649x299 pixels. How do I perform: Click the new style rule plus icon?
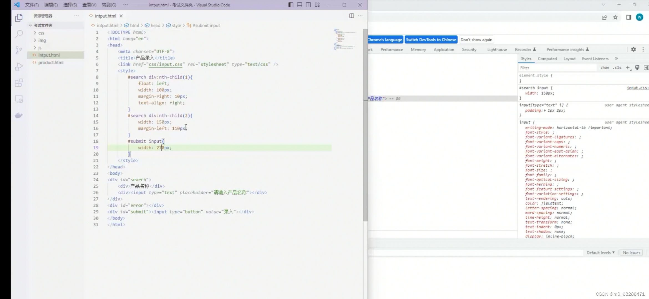pos(628,68)
